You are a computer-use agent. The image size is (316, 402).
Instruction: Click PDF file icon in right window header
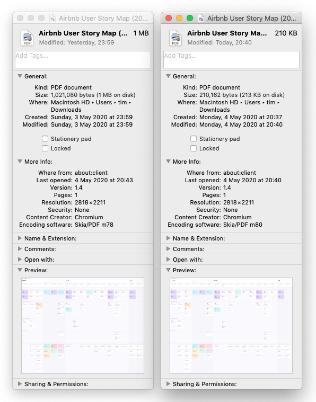click(175, 38)
